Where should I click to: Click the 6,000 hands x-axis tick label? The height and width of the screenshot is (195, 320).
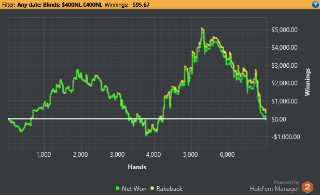227,155
